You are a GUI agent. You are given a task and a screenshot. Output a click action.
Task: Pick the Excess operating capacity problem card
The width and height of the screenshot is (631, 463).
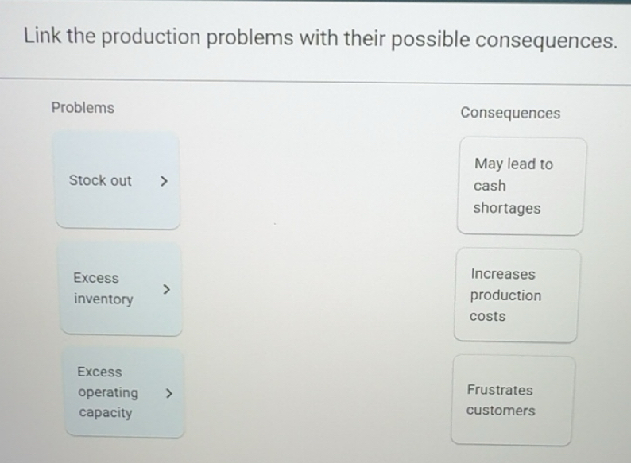coord(124,392)
